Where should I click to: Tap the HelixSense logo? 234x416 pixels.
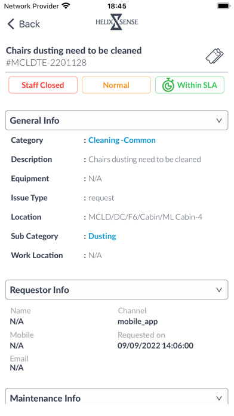117,22
